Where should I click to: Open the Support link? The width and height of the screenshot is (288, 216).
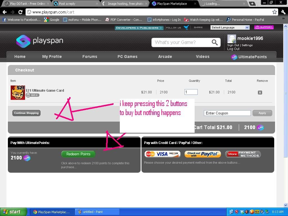click(x=264, y=27)
